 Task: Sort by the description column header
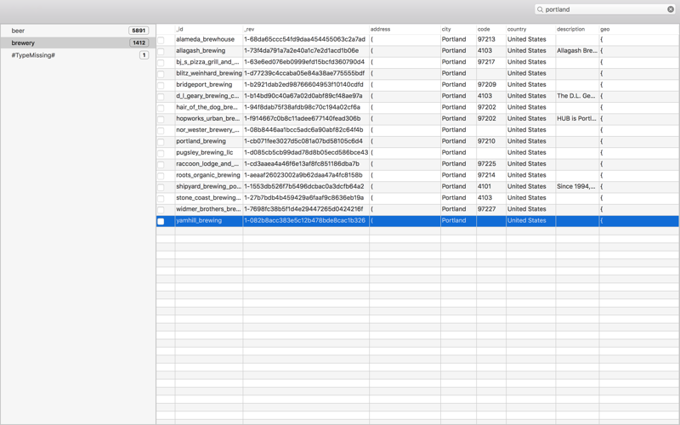(x=577, y=29)
